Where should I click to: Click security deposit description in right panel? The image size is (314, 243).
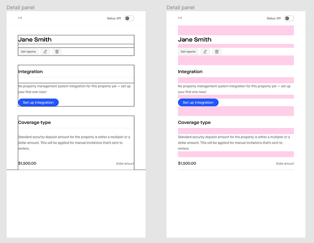coord(234,143)
